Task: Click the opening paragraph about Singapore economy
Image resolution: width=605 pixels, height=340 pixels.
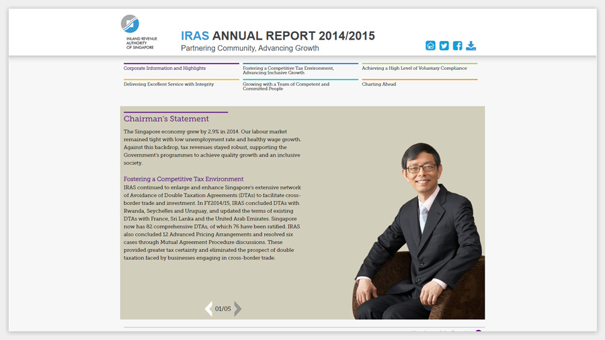Action: point(212,147)
